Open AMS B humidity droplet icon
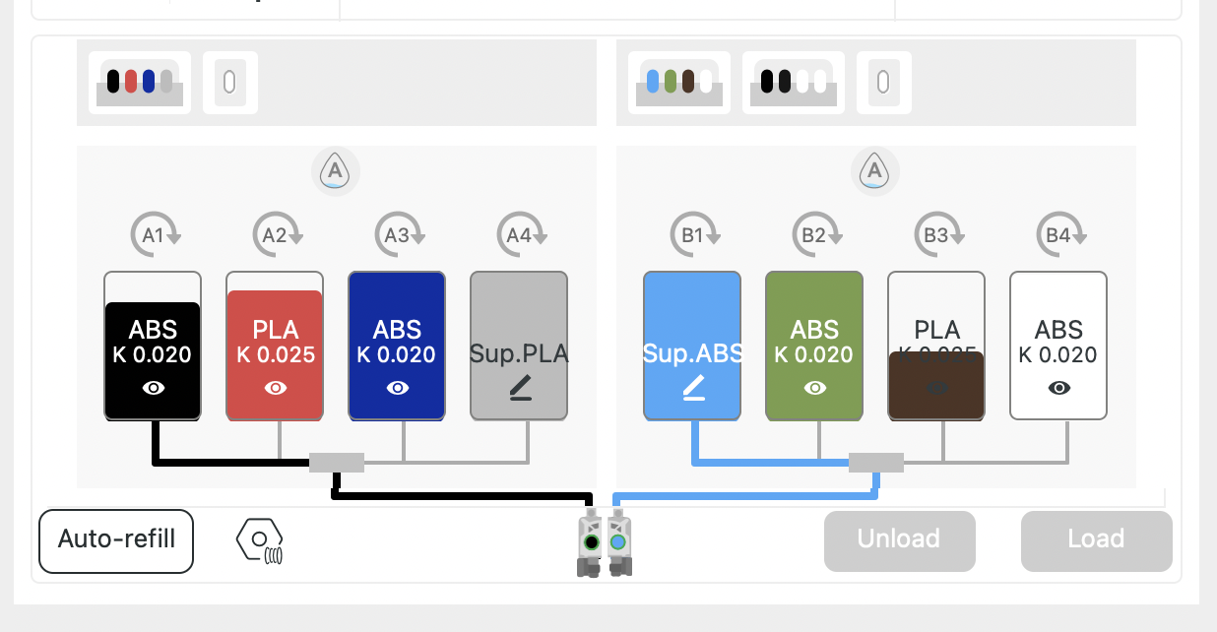 click(x=875, y=172)
